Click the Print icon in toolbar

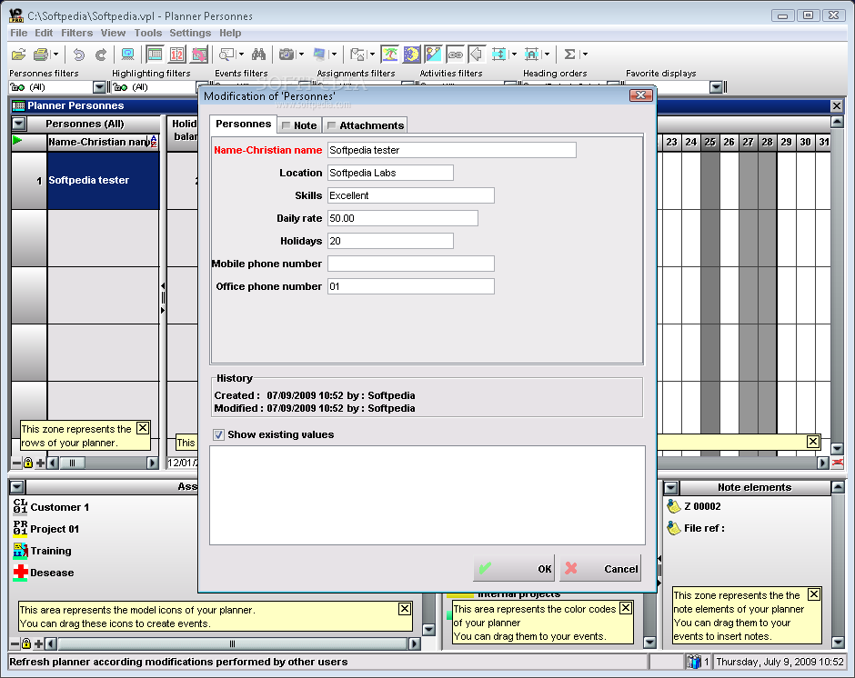[41, 54]
